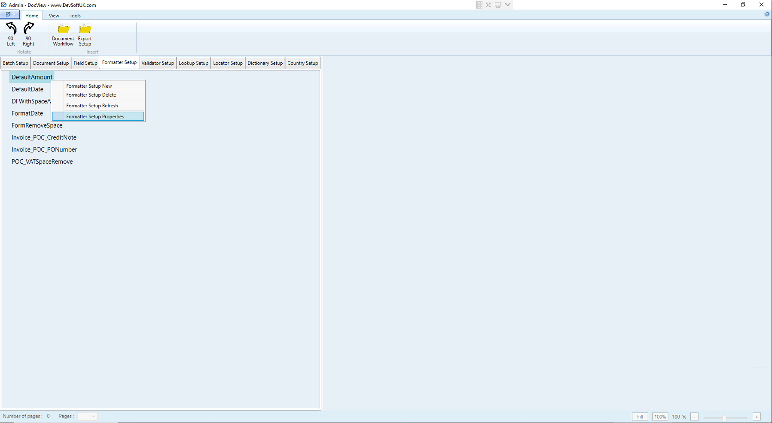Adjust the zoom slider at bottom right

pyautogui.click(x=725, y=417)
